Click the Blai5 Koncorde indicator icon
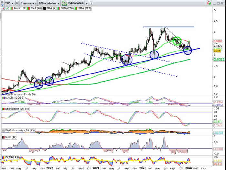Image resolution: width=226 pixels, height=170 pixels. coord(3,130)
